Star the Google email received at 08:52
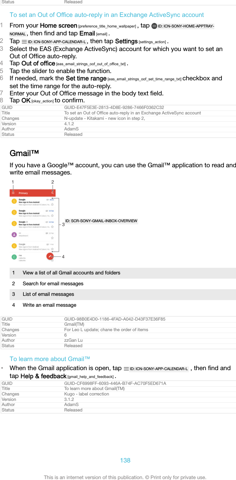The height and width of the screenshot is (480, 236). [x=52, y=204]
